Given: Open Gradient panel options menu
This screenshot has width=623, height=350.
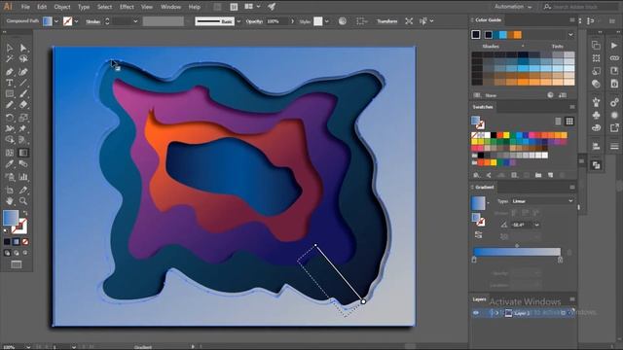Looking at the screenshot, I should pos(572,187).
